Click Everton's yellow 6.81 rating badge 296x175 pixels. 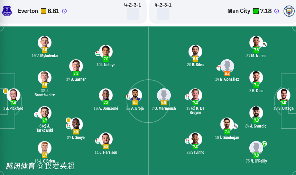(x=44, y=11)
